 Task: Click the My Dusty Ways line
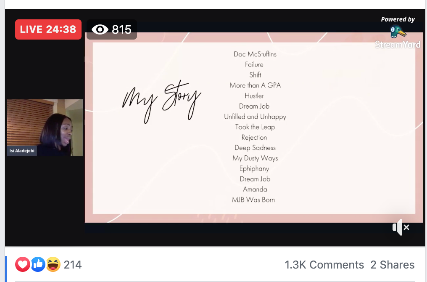(x=255, y=158)
